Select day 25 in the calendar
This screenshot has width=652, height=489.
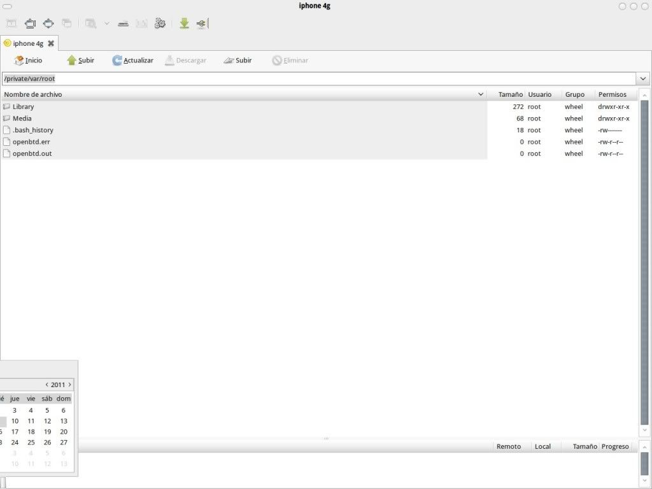click(x=31, y=443)
